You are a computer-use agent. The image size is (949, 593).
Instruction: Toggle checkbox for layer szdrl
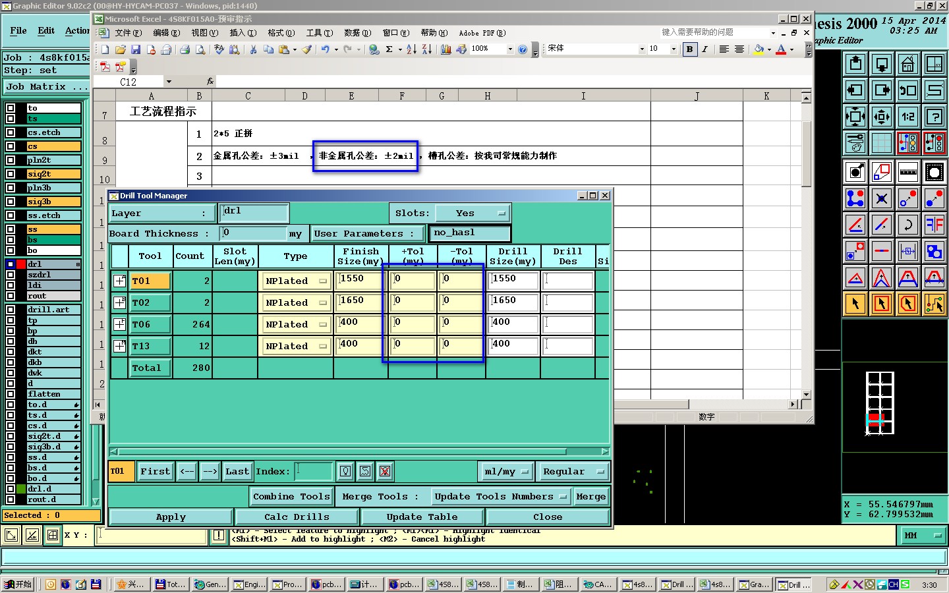point(11,275)
